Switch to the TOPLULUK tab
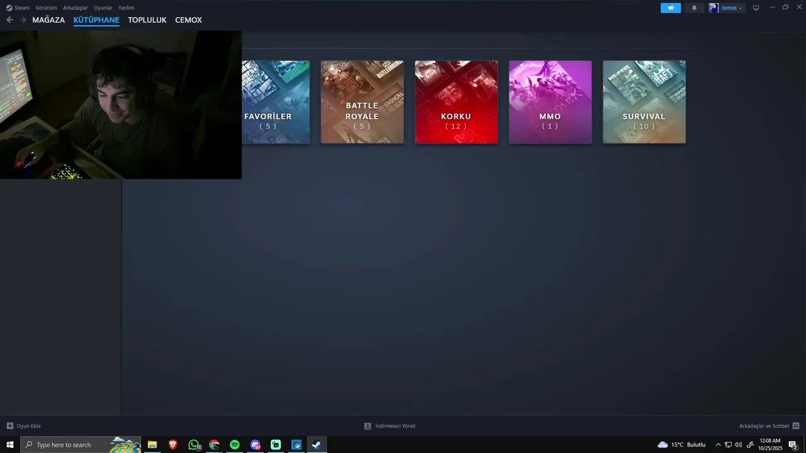 147,20
